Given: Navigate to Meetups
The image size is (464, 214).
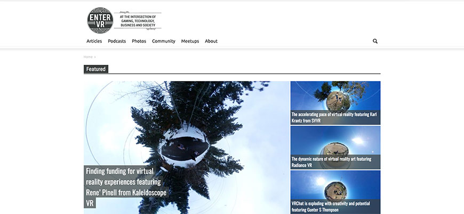Looking at the screenshot, I should 190,41.
